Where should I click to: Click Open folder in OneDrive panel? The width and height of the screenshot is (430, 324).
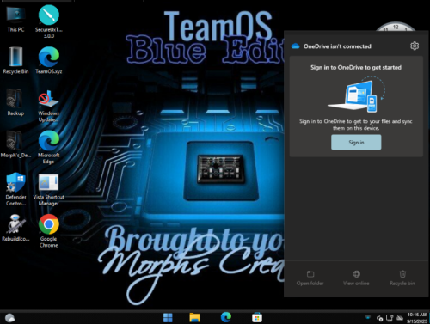click(x=310, y=278)
